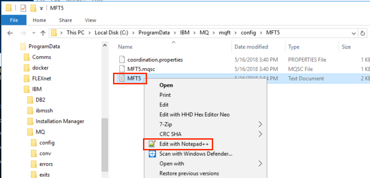
Task: Select FLEXnet folder in navigation tree
Action: pyautogui.click(x=42, y=79)
